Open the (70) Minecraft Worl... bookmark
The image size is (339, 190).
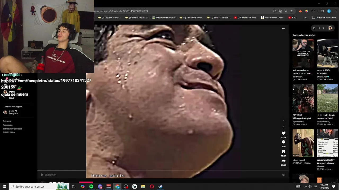click(245, 18)
